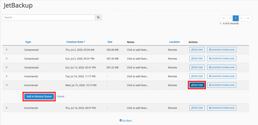
Task: Expand the Jul 16, 2020 backup row
Action: (x=7, y=108)
